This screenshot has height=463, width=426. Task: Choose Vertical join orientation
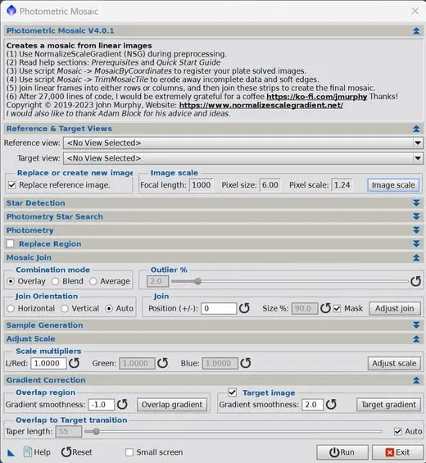65,309
